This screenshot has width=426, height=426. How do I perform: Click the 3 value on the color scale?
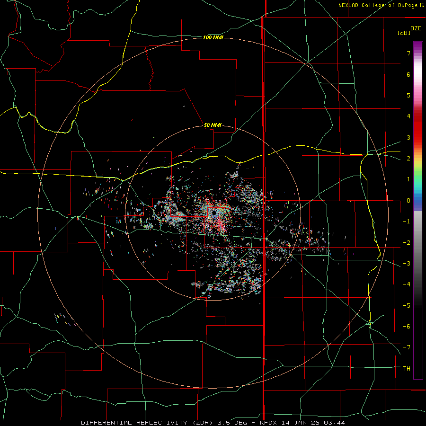(x=408, y=137)
